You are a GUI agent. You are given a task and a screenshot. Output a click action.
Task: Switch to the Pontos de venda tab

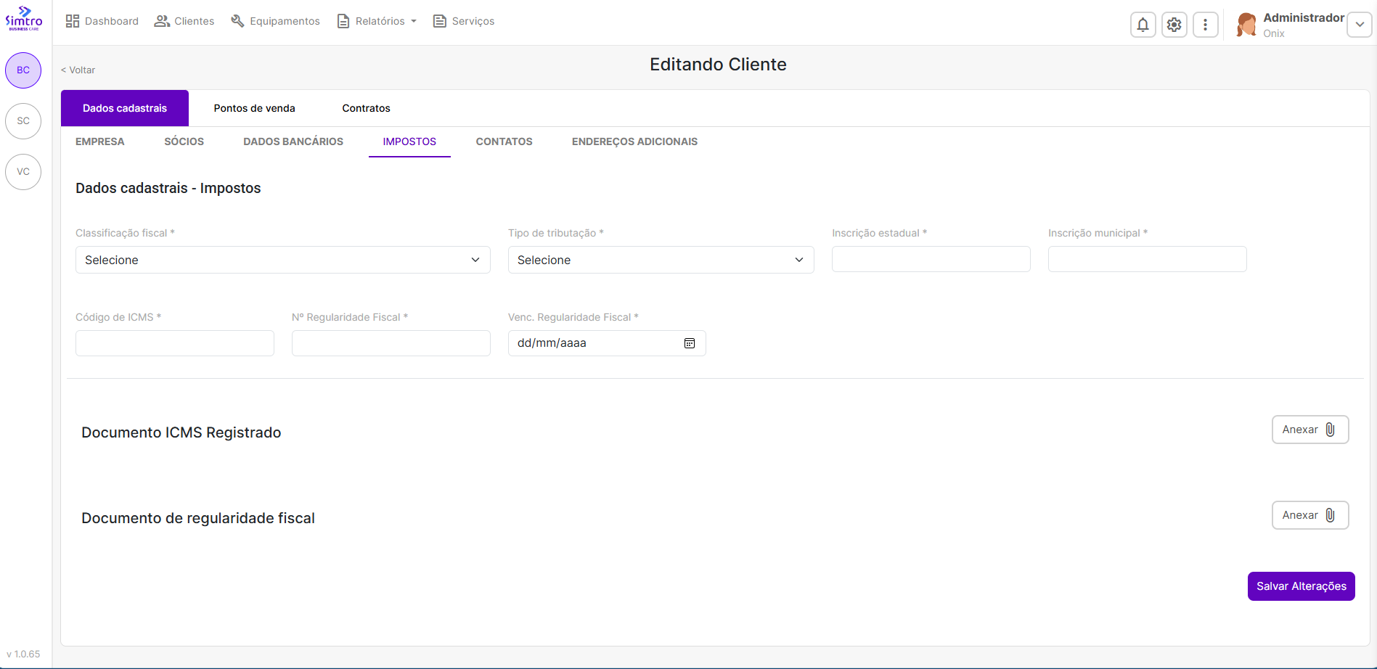(x=254, y=108)
